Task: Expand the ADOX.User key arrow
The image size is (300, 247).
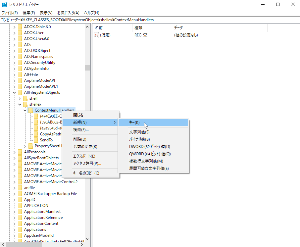Action: (x=14, y=33)
